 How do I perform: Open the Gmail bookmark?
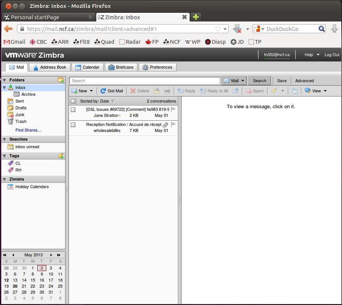coord(14,42)
